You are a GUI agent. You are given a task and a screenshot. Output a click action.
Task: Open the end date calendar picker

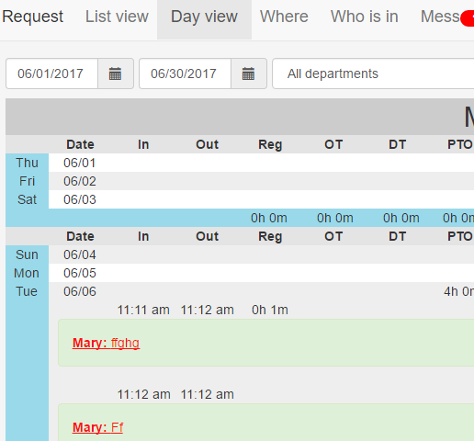point(249,73)
